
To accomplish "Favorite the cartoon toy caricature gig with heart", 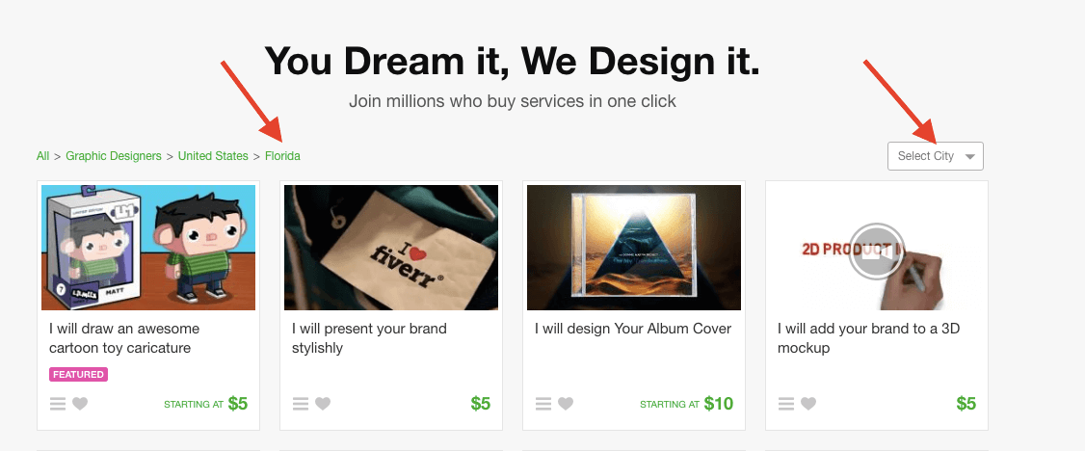I will coord(80,404).
